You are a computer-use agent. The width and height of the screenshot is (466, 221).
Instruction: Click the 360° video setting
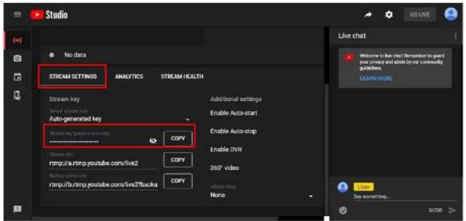pos(225,168)
